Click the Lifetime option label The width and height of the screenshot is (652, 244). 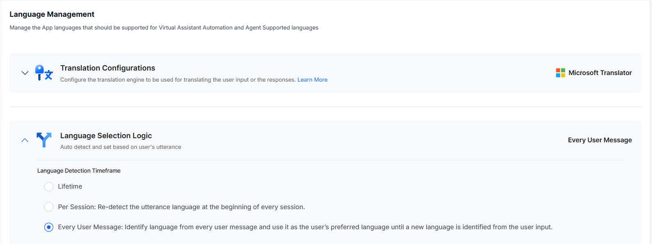pos(70,187)
